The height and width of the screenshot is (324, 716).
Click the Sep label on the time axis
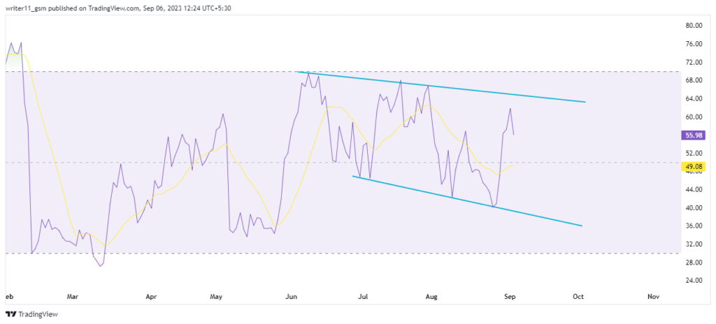pyautogui.click(x=510, y=297)
